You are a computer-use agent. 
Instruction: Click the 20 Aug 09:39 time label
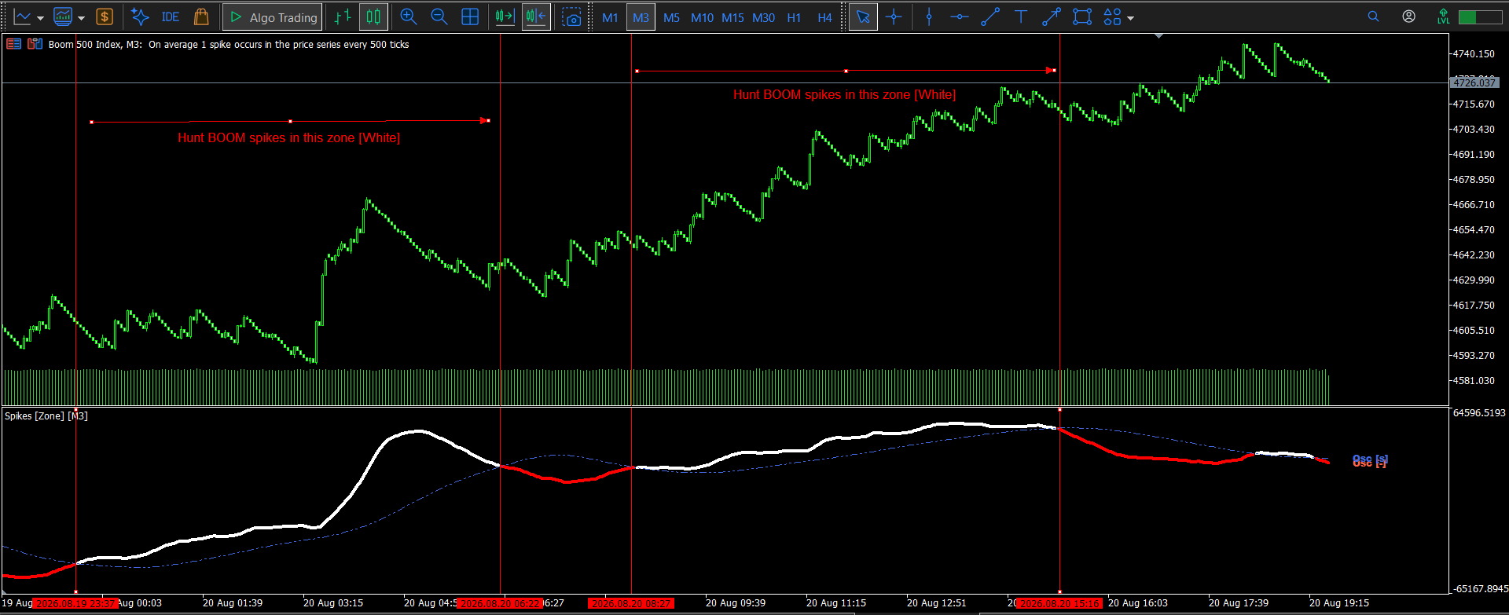tap(736, 603)
